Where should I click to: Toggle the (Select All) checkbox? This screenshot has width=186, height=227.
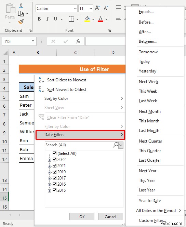point(54,153)
